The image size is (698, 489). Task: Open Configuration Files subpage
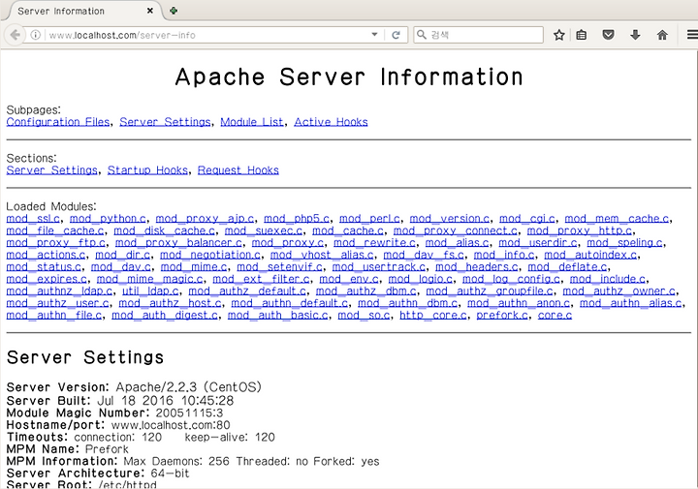[58, 122]
